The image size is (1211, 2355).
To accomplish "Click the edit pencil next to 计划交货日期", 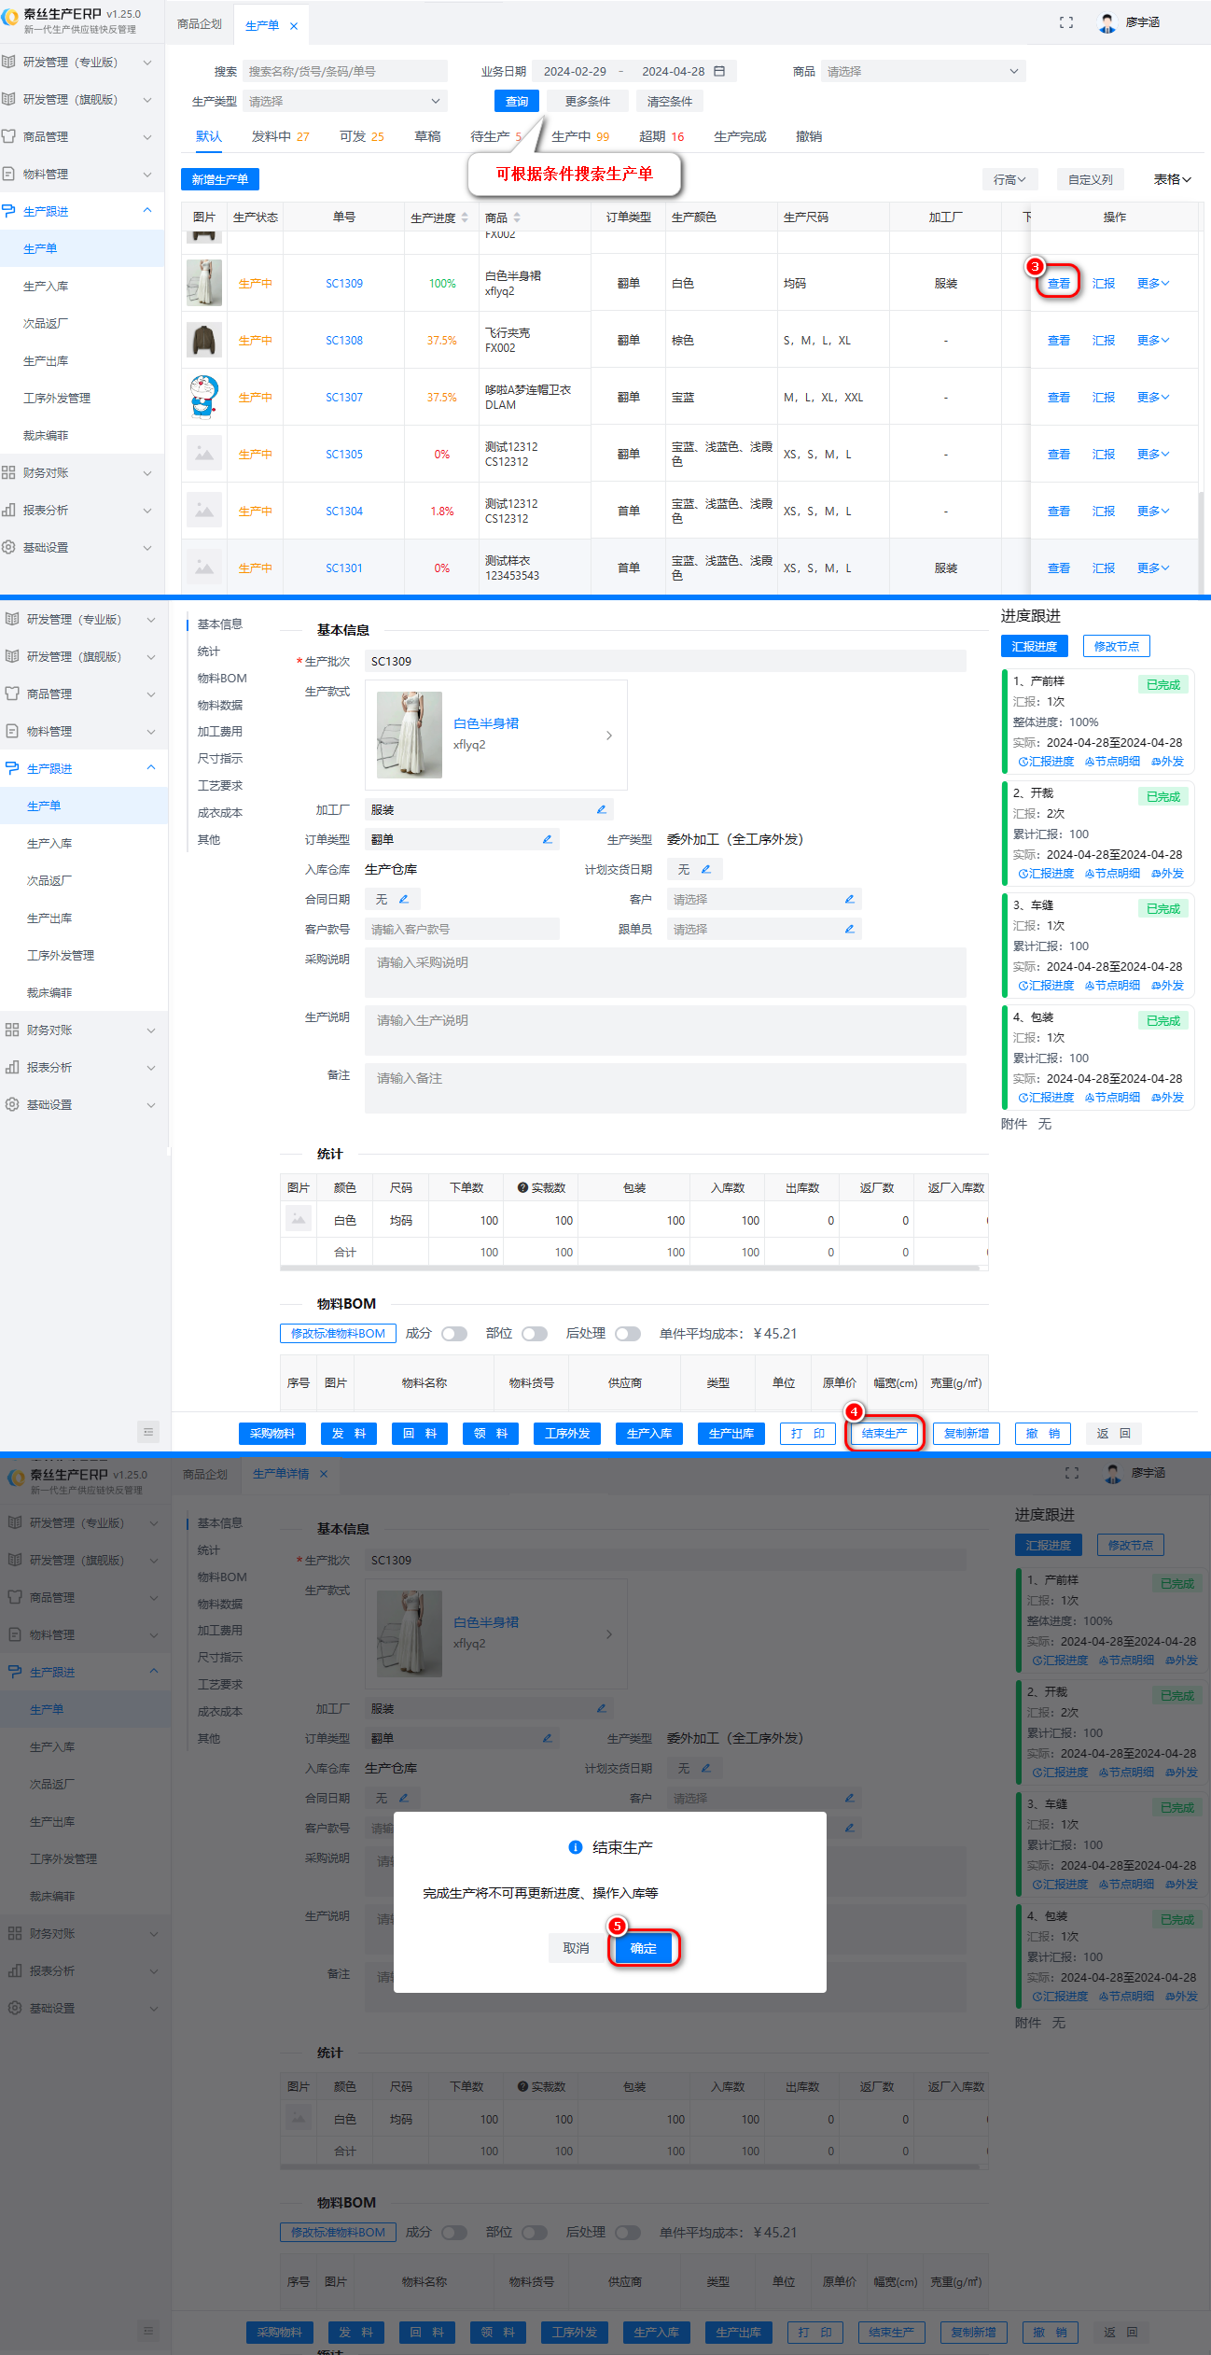I will tap(706, 869).
